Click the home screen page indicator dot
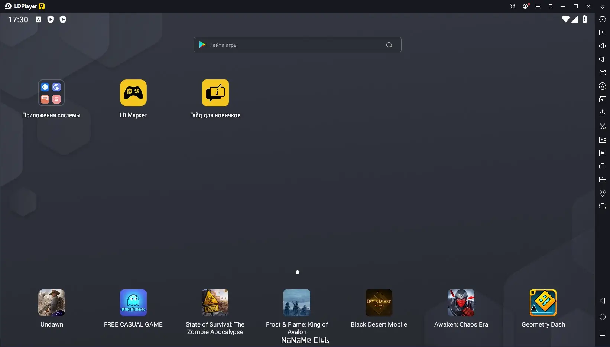This screenshot has width=610, height=347. [297, 272]
